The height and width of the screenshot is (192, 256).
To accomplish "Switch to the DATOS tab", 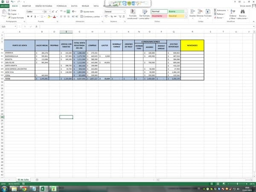I will [74, 6].
